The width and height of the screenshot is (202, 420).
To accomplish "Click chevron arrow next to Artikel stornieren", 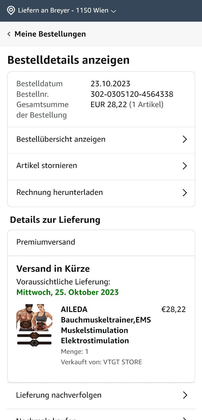I will pos(185,166).
